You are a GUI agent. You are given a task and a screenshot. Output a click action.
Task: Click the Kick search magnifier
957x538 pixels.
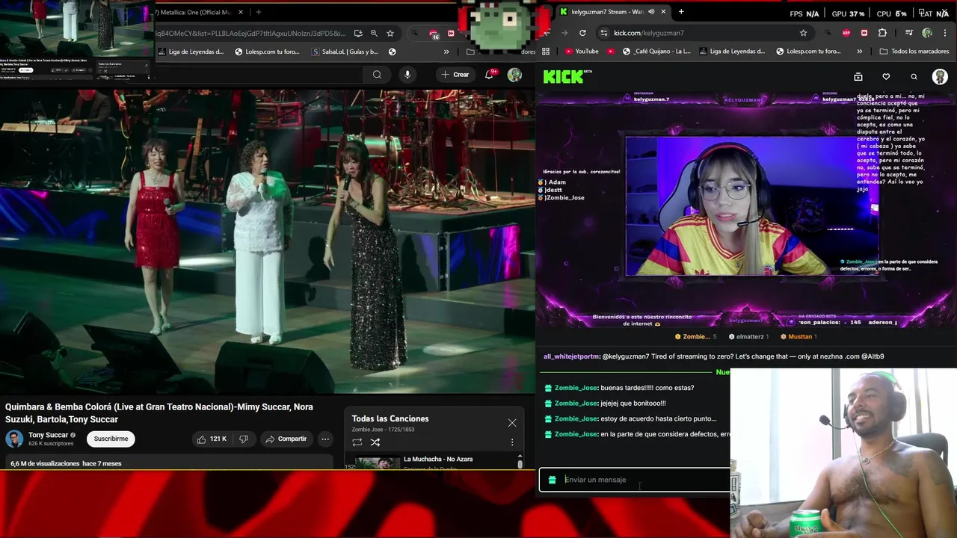click(x=914, y=76)
